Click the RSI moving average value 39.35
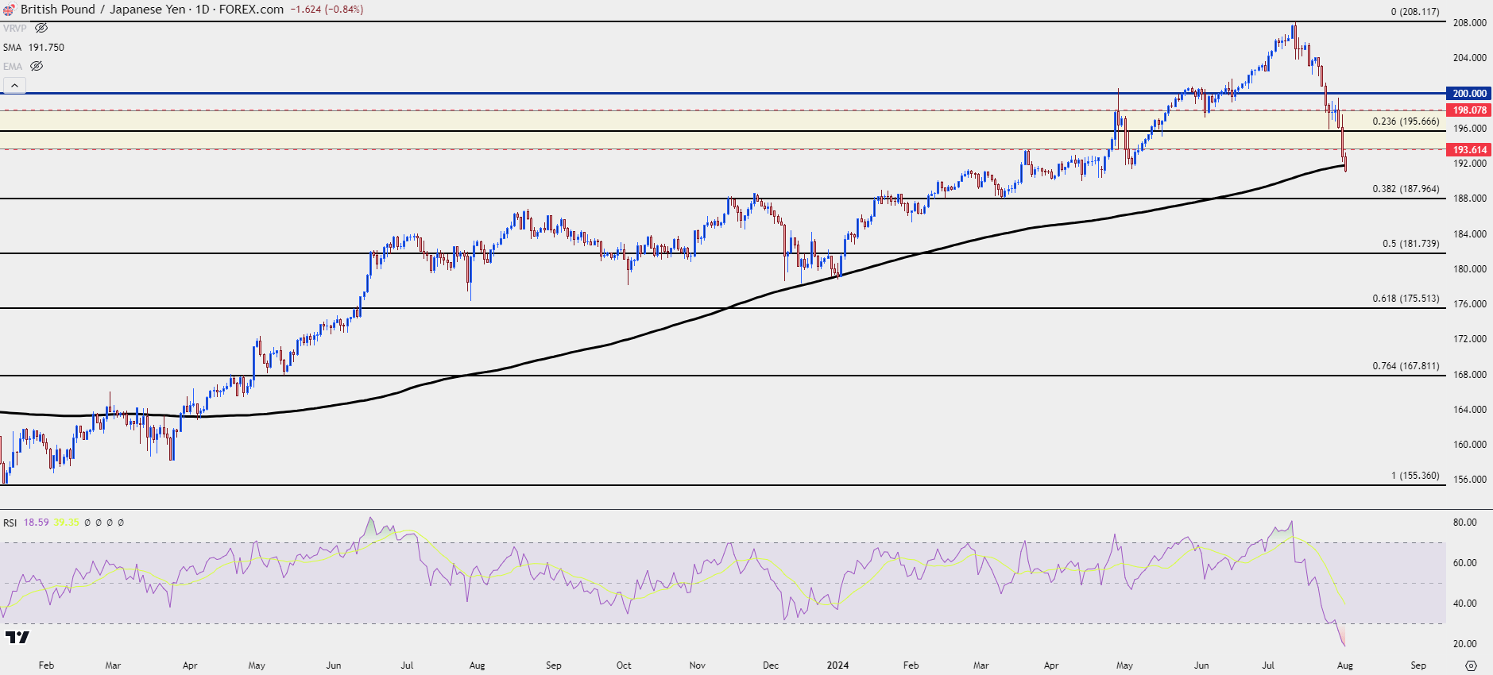The width and height of the screenshot is (1493, 675). 66,523
